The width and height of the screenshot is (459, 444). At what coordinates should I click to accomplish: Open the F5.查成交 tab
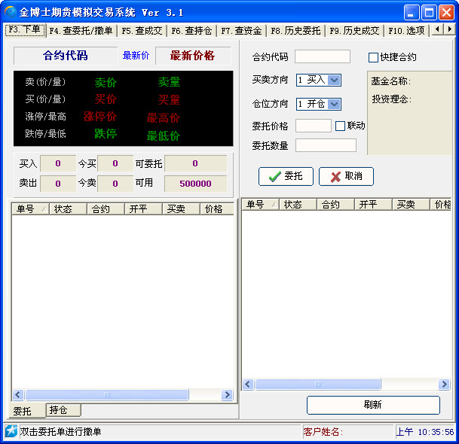pos(142,30)
